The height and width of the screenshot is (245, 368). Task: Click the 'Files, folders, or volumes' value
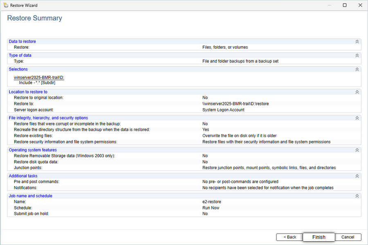pyautogui.click(x=225, y=47)
